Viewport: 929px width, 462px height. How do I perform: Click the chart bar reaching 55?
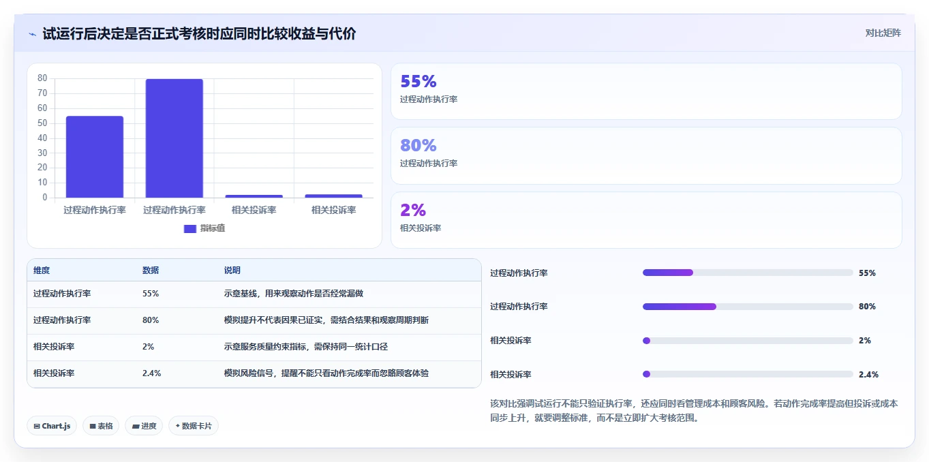point(95,157)
